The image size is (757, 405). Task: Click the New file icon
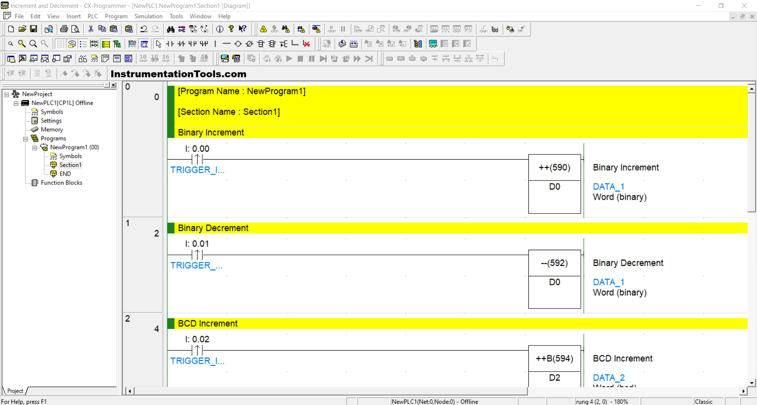(11, 29)
